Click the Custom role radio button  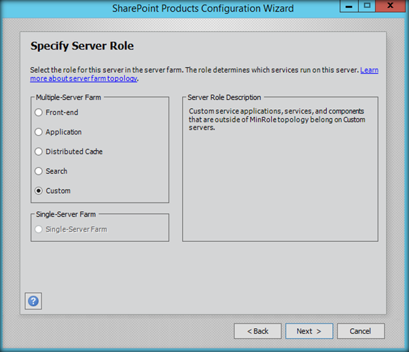(x=39, y=191)
